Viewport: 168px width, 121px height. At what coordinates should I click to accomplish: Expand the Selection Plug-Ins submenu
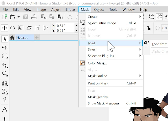pyautogui.click(x=111, y=56)
